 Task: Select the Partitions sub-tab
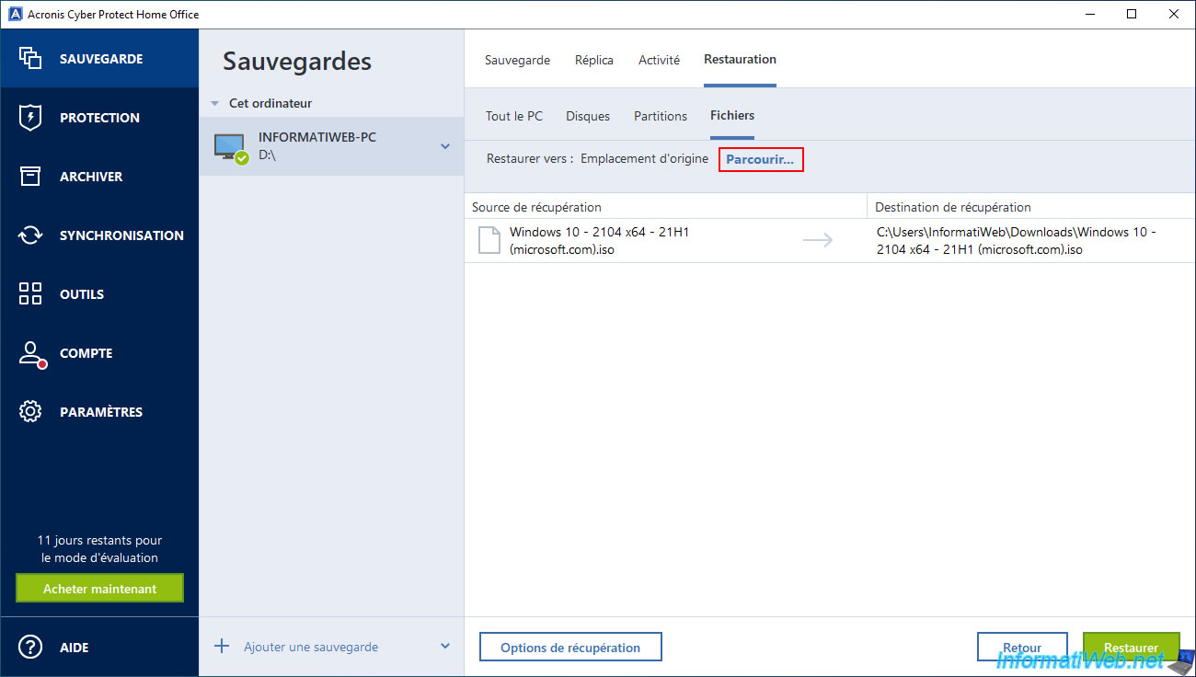point(661,116)
